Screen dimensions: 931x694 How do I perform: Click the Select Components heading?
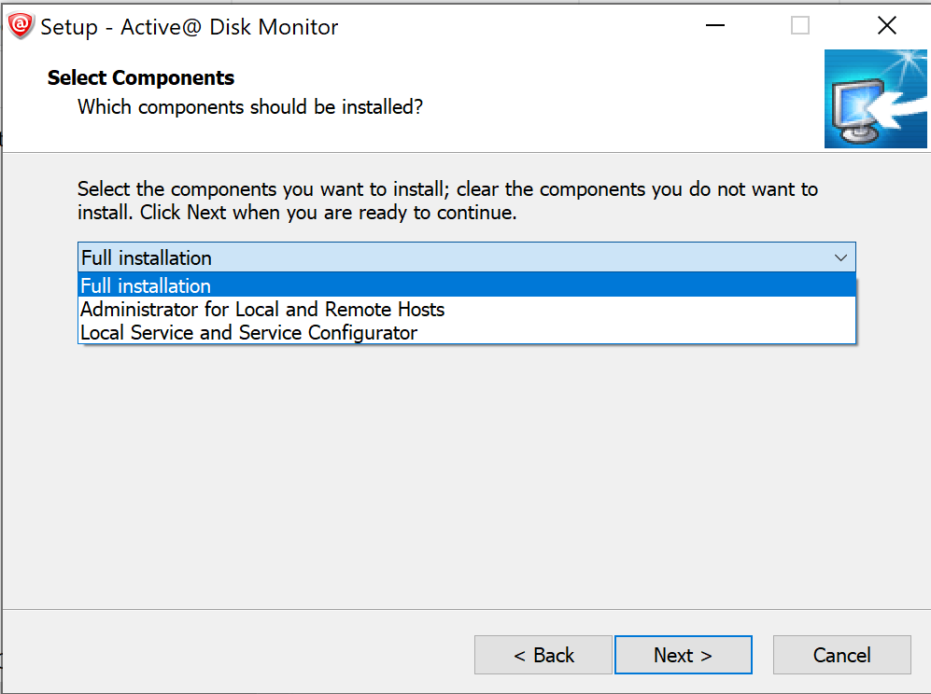pyautogui.click(x=141, y=77)
